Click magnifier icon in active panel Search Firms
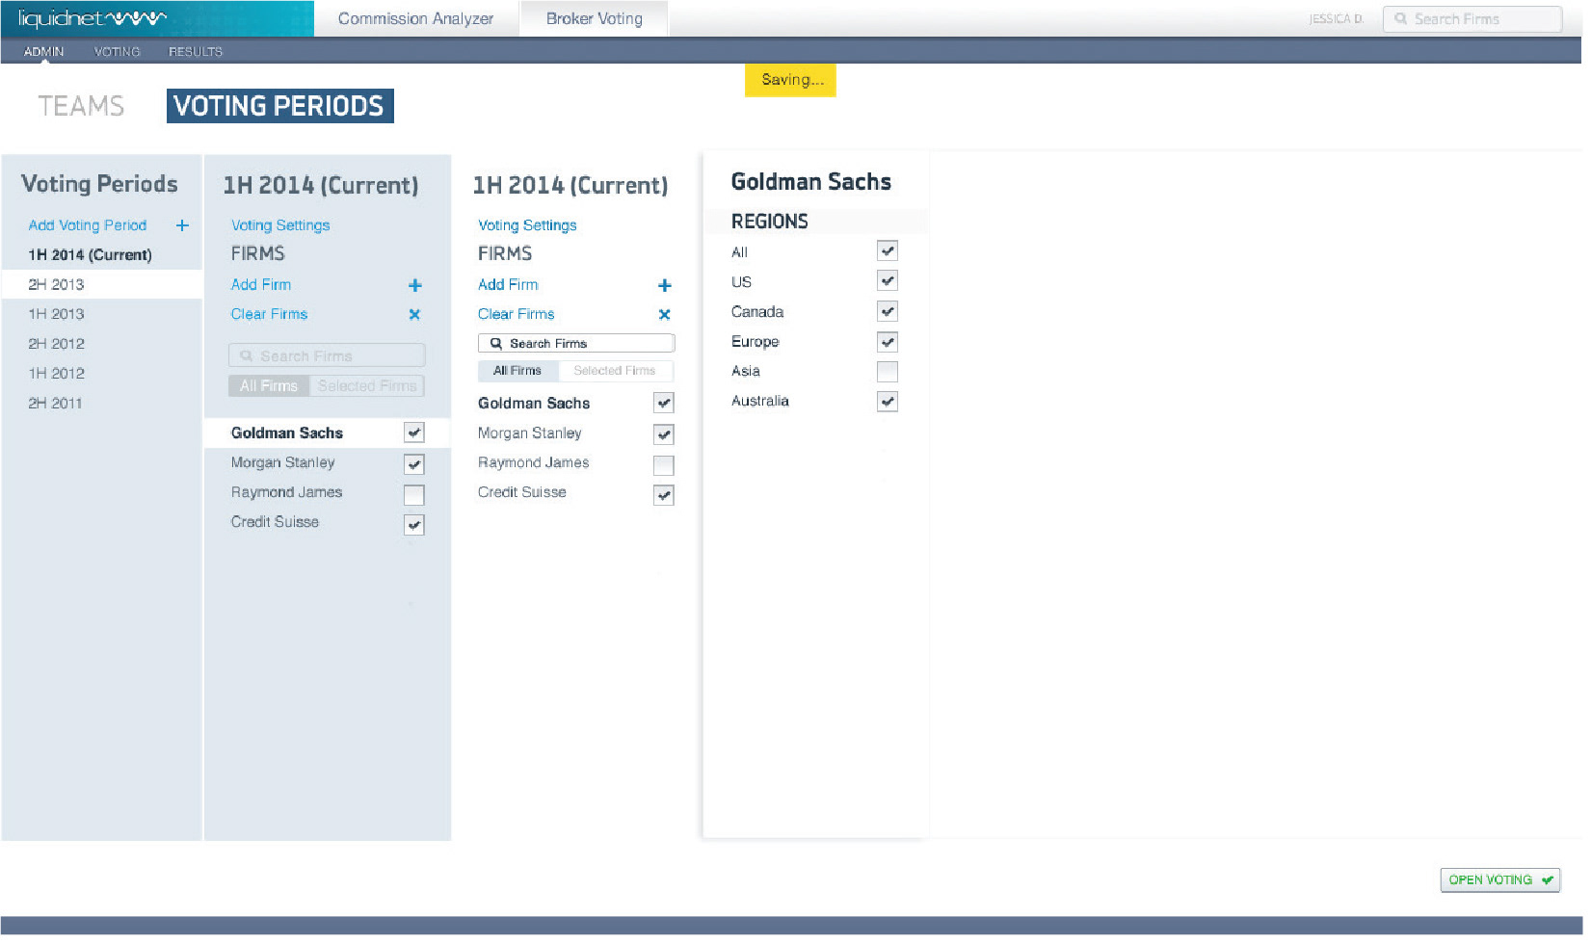 tap(498, 345)
